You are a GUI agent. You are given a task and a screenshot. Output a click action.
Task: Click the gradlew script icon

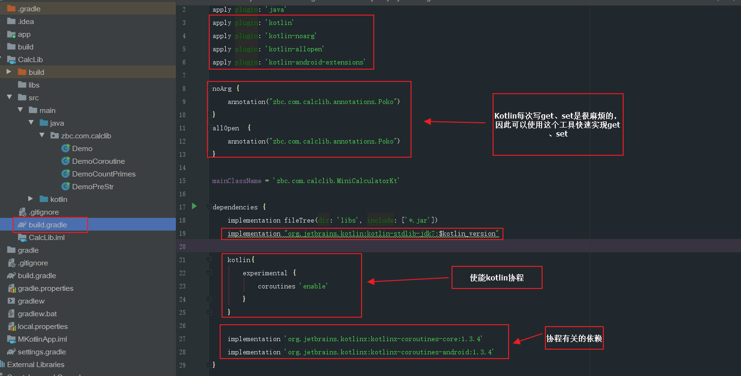[x=11, y=301]
